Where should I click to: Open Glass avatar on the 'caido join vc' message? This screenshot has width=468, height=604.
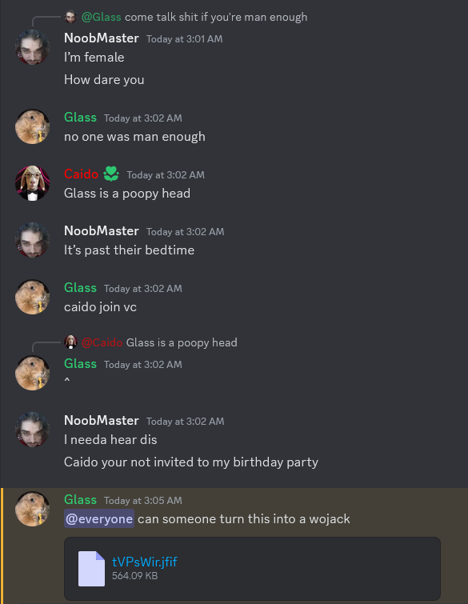click(32, 297)
